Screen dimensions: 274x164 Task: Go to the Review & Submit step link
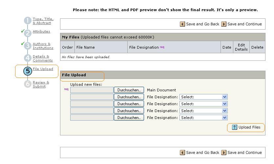[41, 84]
